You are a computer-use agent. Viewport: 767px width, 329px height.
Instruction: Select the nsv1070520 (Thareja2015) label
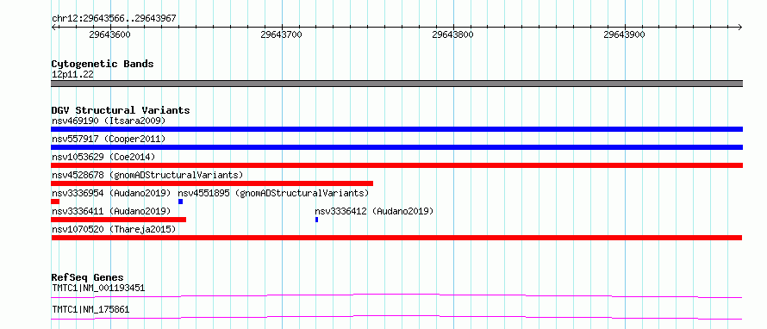[x=114, y=229]
